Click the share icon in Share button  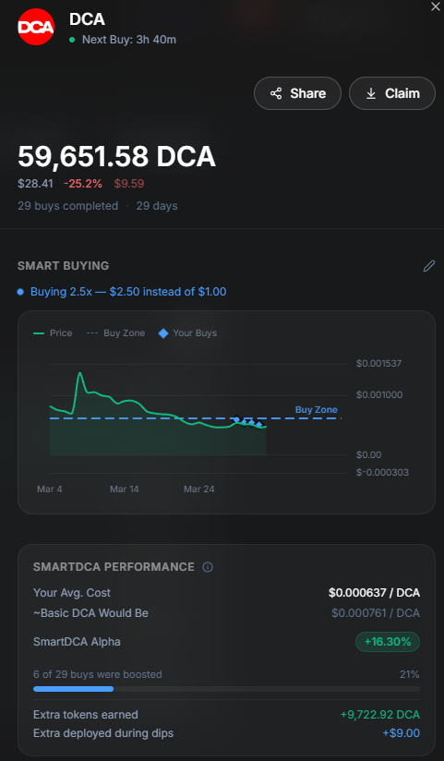tap(276, 93)
